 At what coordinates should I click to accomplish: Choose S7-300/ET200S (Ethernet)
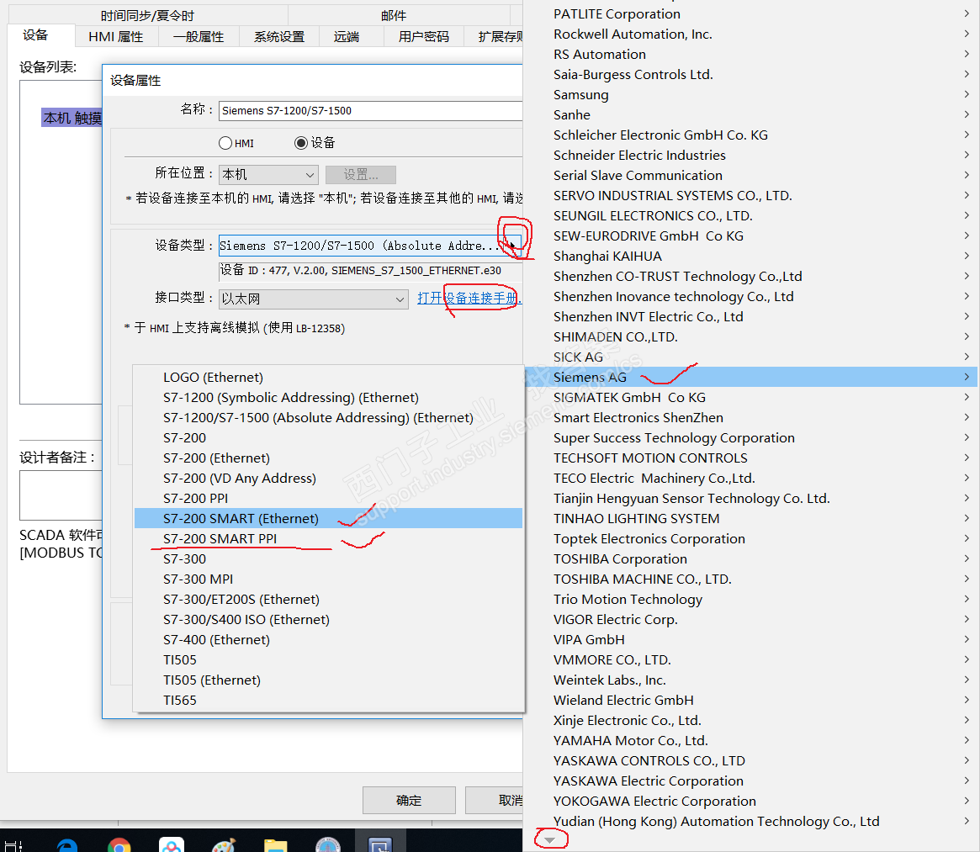(329, 599)
